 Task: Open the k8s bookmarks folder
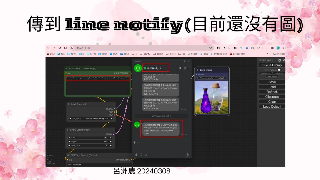pos(182,54)
